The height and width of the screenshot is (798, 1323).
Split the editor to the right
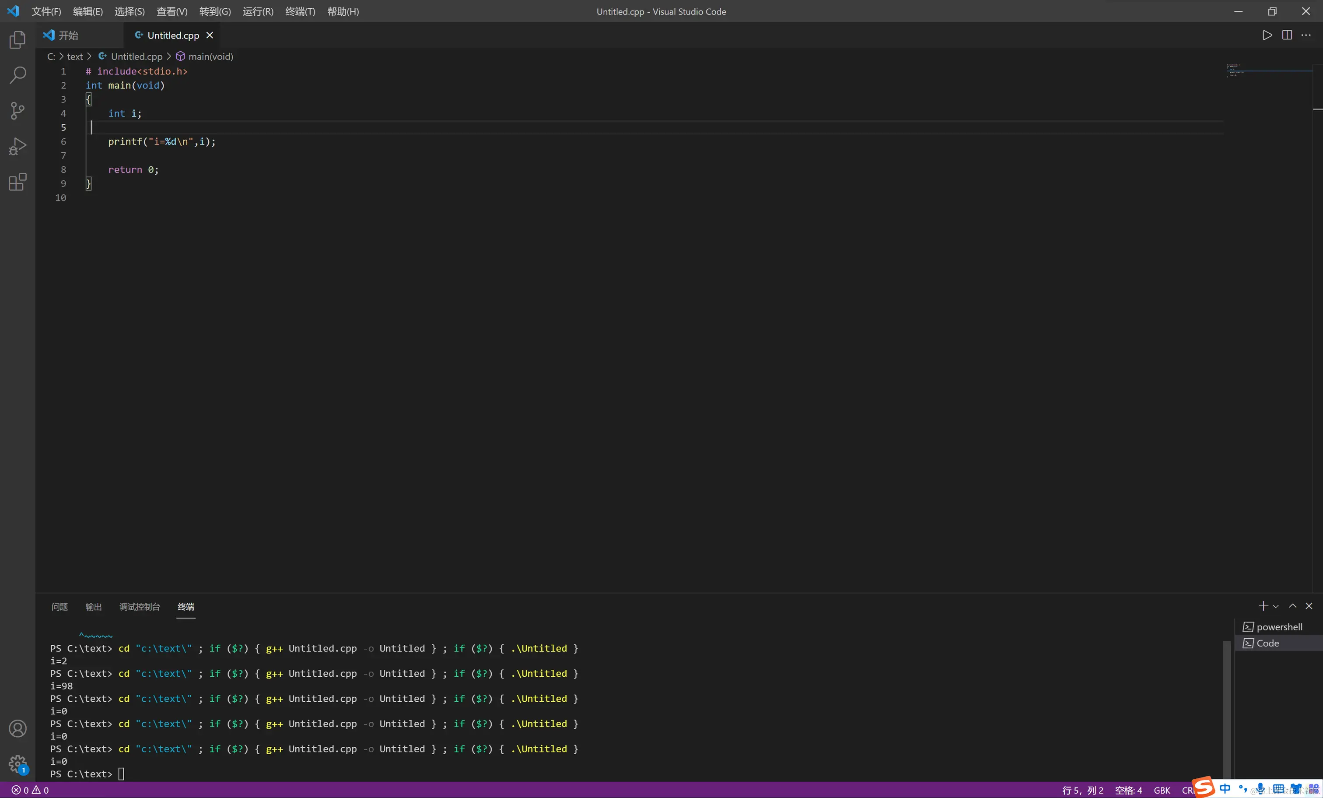tap(1287, 35)
